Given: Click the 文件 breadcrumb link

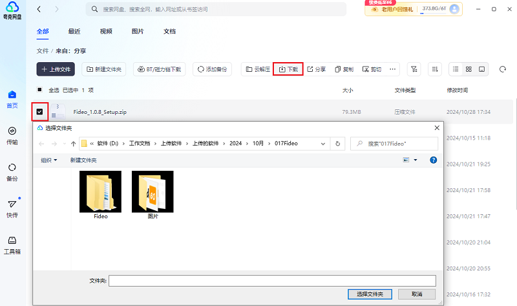Looking at the screenshot, I should point(43,51).
